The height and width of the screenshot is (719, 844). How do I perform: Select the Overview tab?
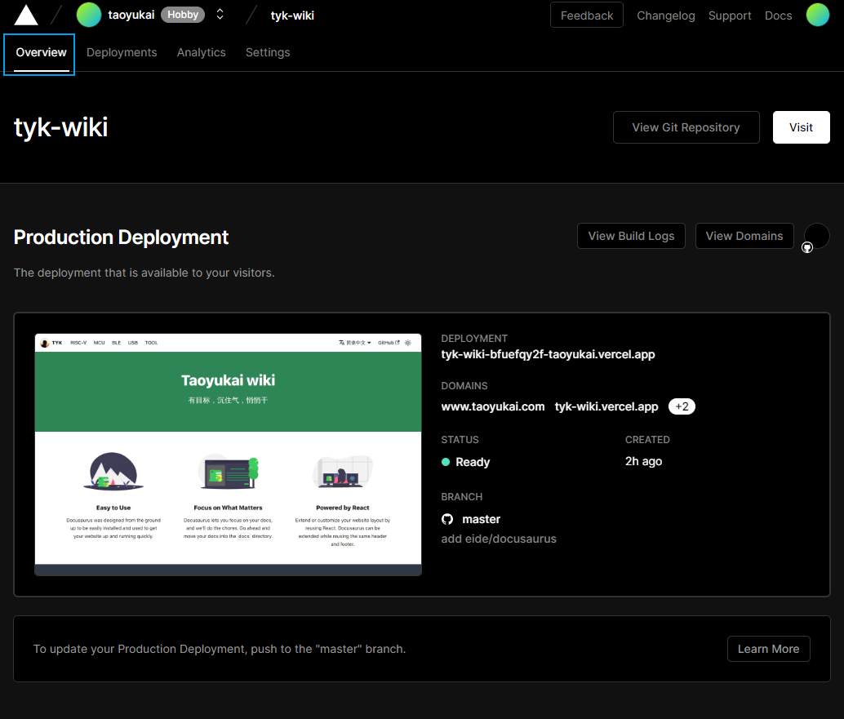pos(41,53)
